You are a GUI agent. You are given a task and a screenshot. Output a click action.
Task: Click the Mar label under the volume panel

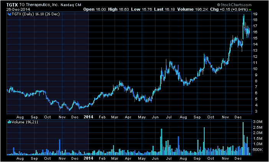pos(115,159)
